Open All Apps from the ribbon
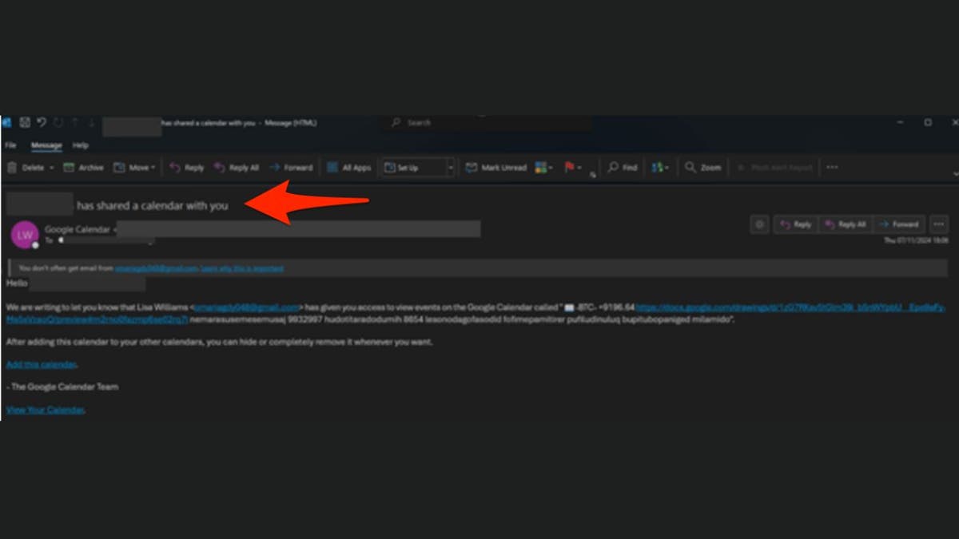Screen dimensions: 959x539 point(349,168)
